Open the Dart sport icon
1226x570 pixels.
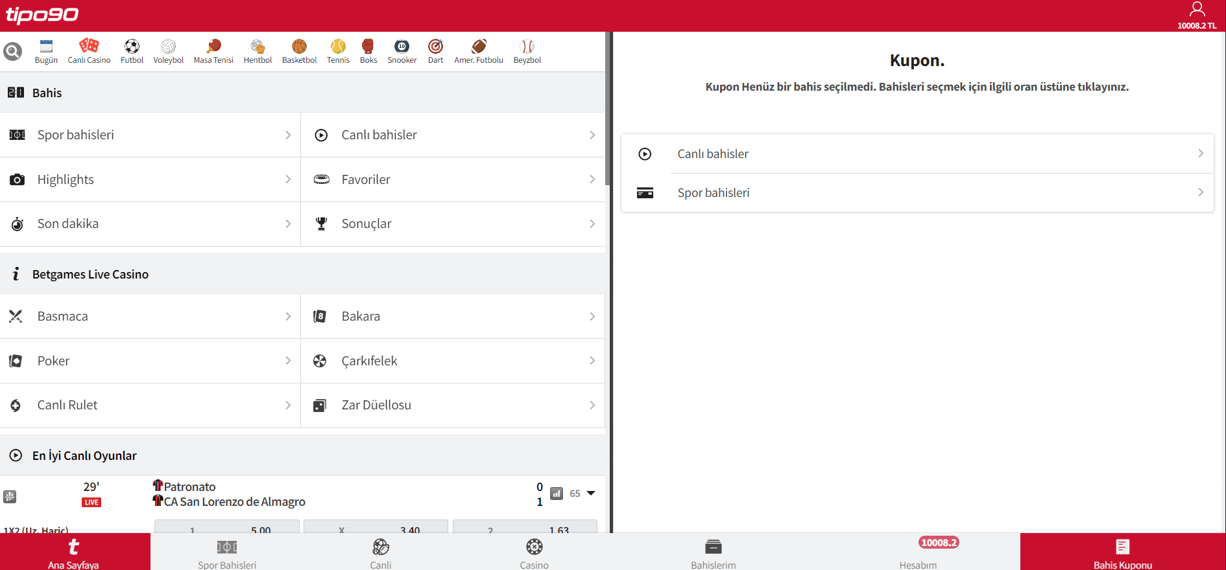click(x=435, y=46)
